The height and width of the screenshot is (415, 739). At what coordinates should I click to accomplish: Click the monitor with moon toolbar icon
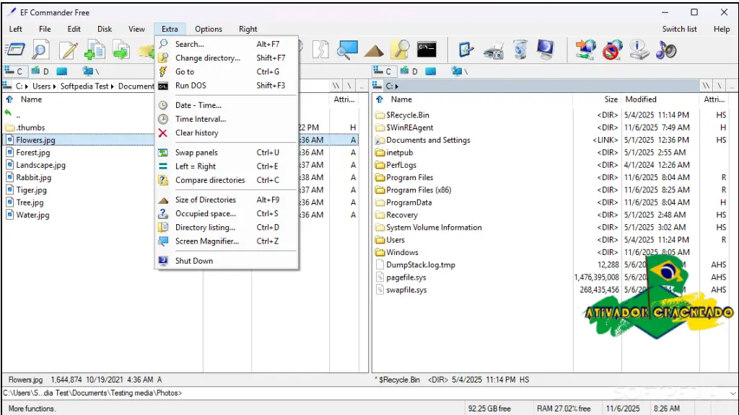tap(546, 50)
